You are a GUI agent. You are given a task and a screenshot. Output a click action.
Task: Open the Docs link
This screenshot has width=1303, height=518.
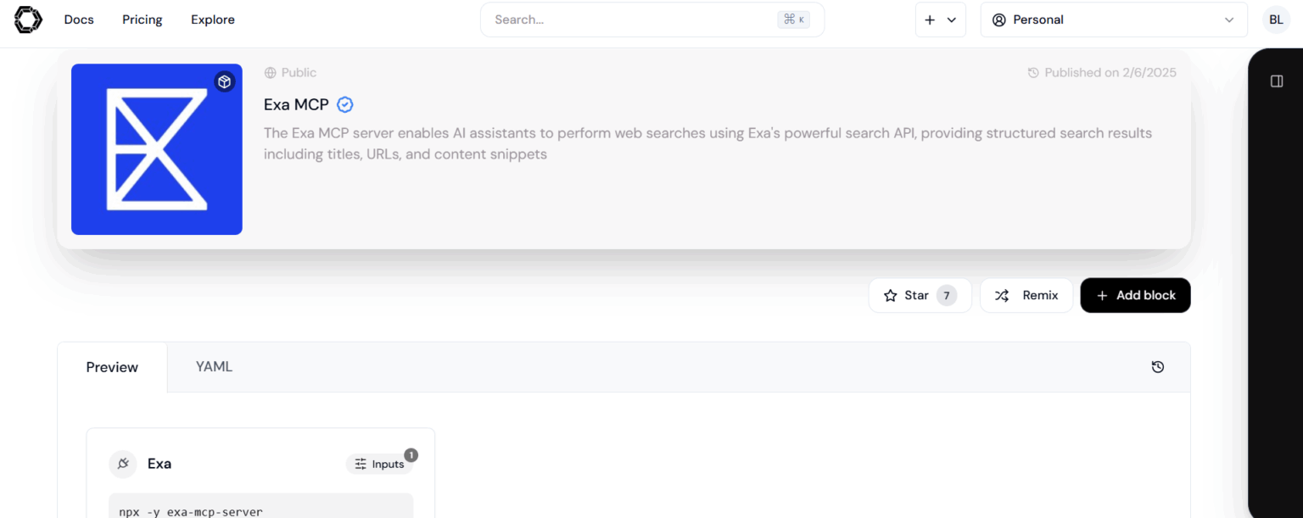[x=79, y=19]
